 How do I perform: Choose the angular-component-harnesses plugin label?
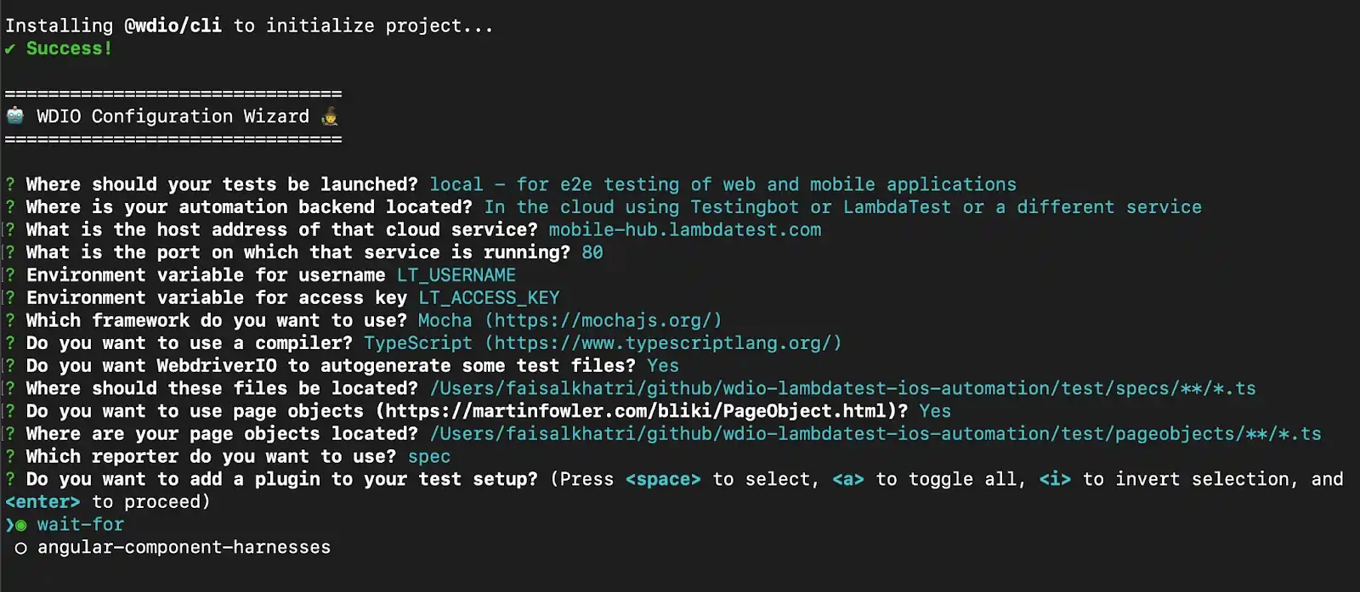[x=184, y=548]
